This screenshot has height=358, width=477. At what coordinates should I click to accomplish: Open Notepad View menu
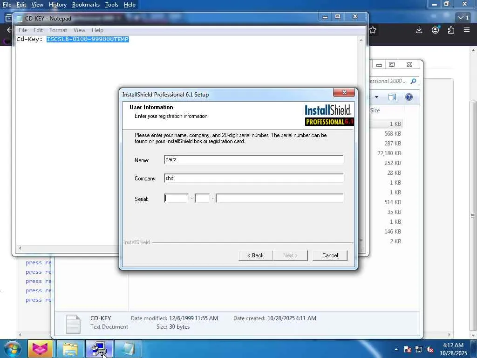[x=79, y=30]
